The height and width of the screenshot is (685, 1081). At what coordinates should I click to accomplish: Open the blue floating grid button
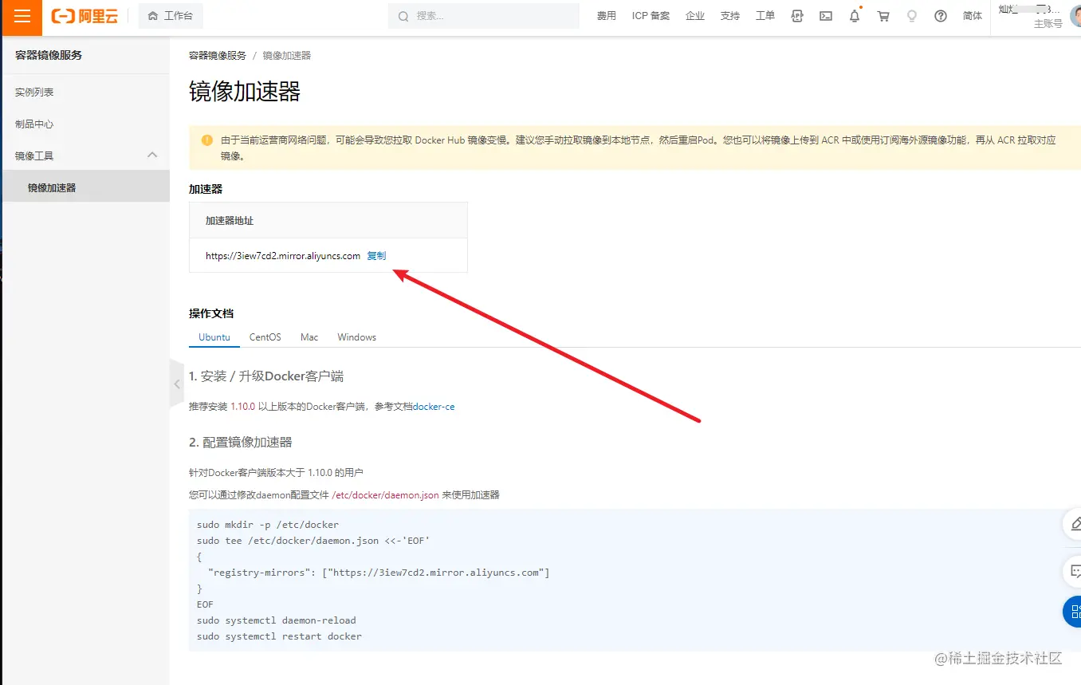1073,612
